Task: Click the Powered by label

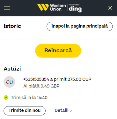Action: [x=74, y=5]
